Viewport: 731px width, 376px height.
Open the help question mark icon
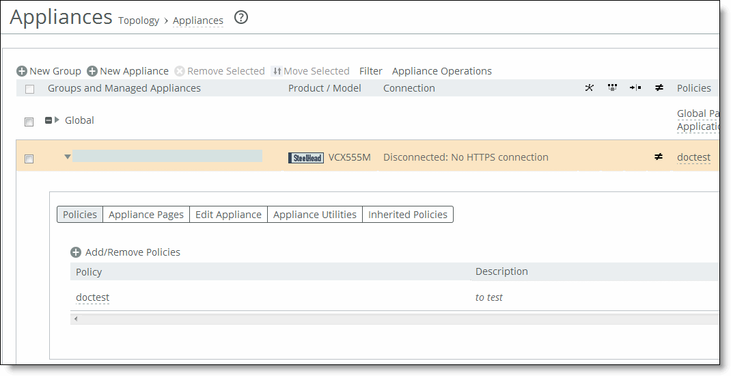pos(240,18)
